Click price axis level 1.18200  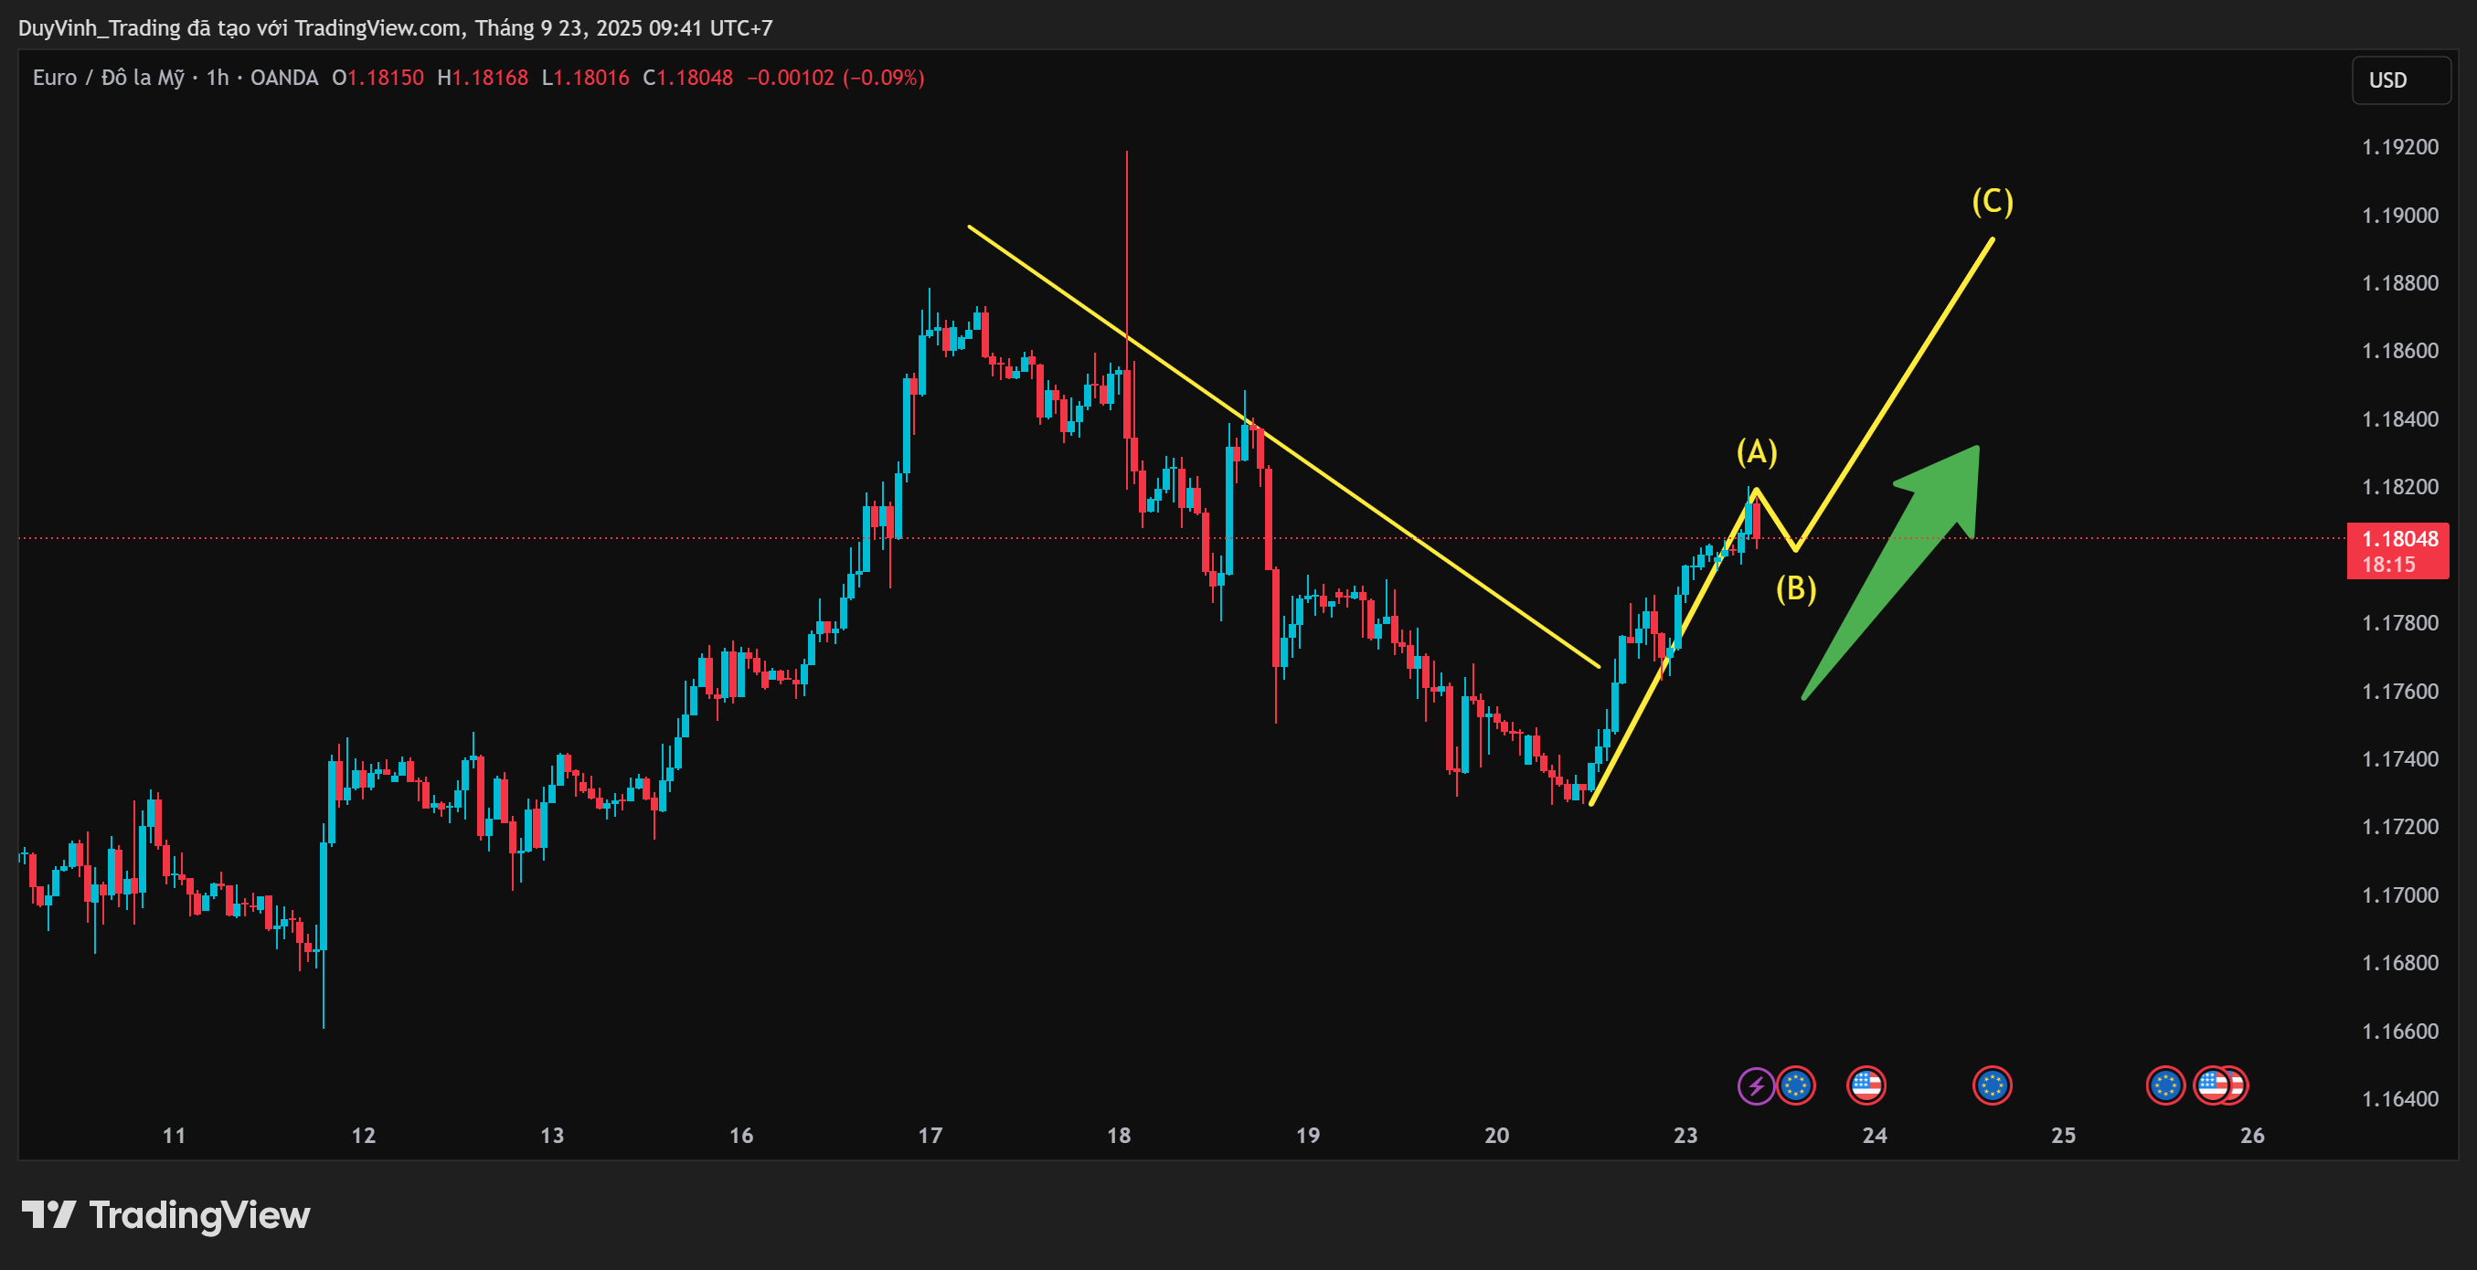pyautogui.click(x=2400, y=487)
